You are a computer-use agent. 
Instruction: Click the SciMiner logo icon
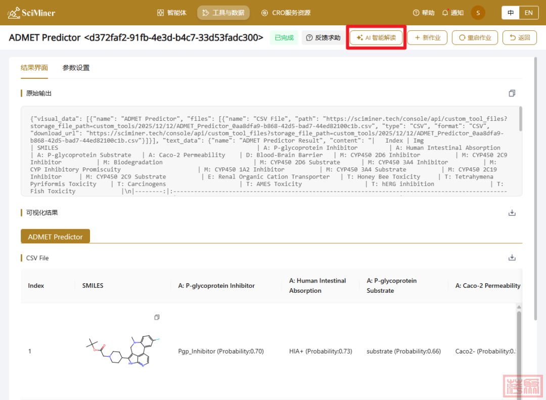(14, 13)
